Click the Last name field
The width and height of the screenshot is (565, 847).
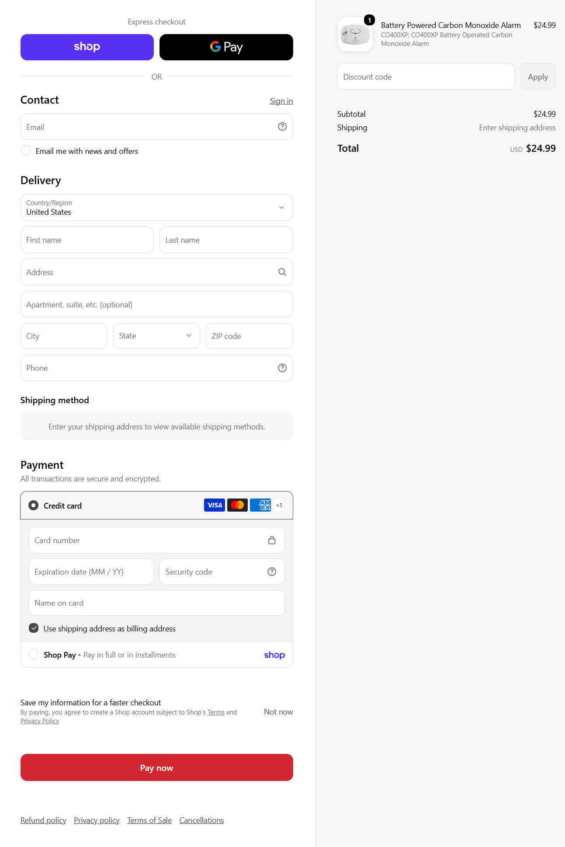point(226,240)
